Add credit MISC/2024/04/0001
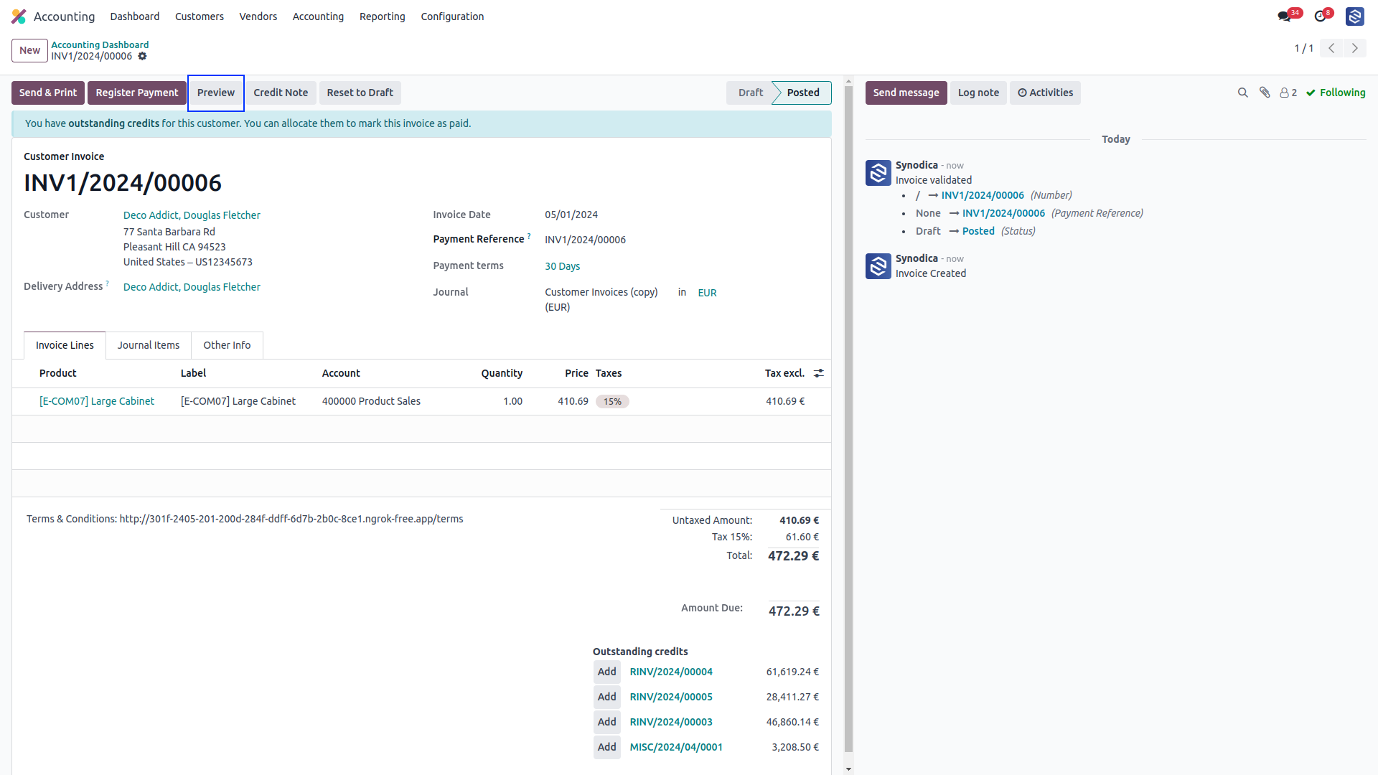1378x775 pixels. tap(607, 747)
